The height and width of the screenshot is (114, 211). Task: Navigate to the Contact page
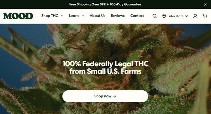pyautogui.click(x=137, y=16)
